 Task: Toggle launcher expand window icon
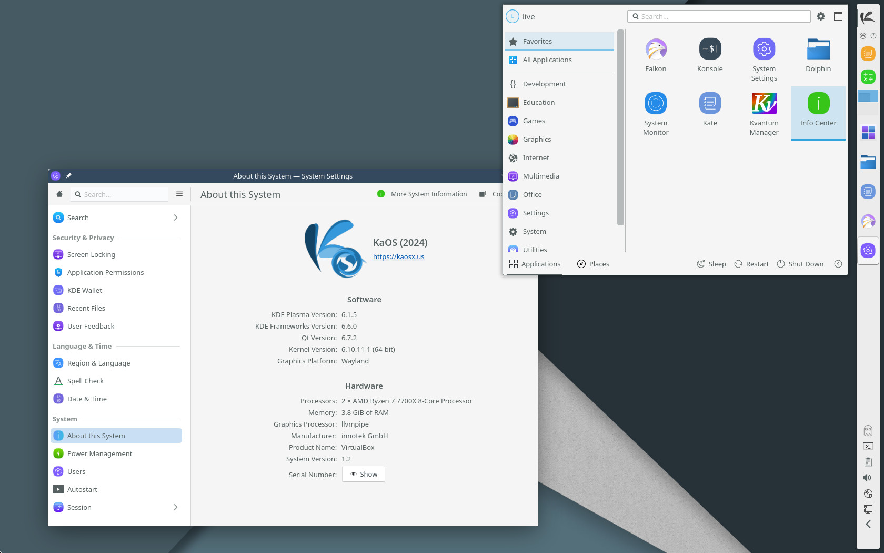click(x=838, y=16)
